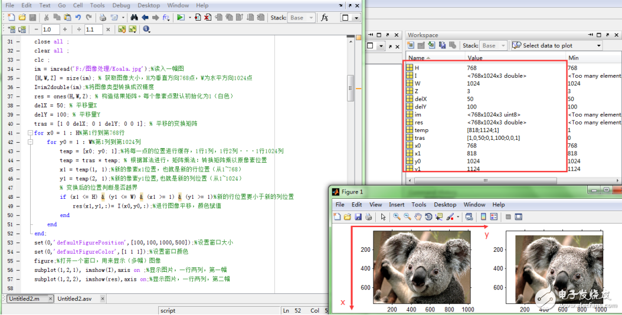
Task: Open the Select data to plot dropdown
Action: 598,45
